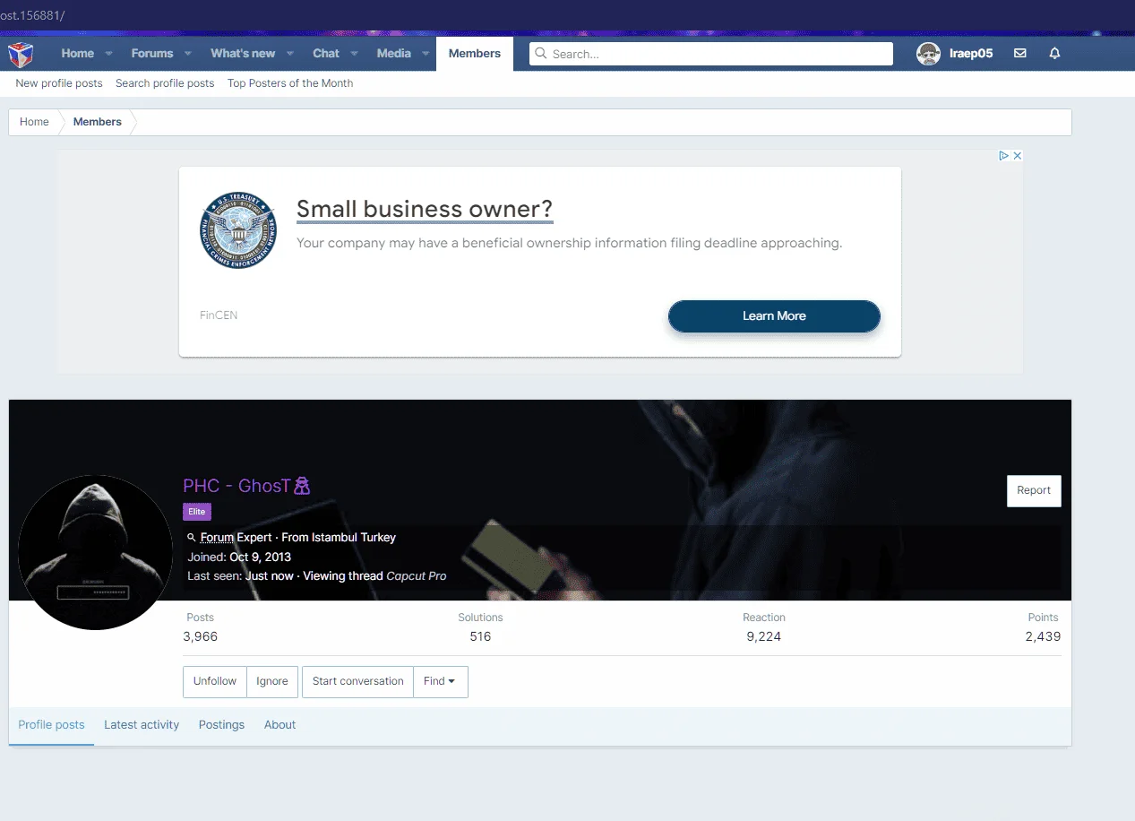This screenshot has height=821, width=1135.
Task: Click the lraep05 user avatar
Action: point(928,54)
